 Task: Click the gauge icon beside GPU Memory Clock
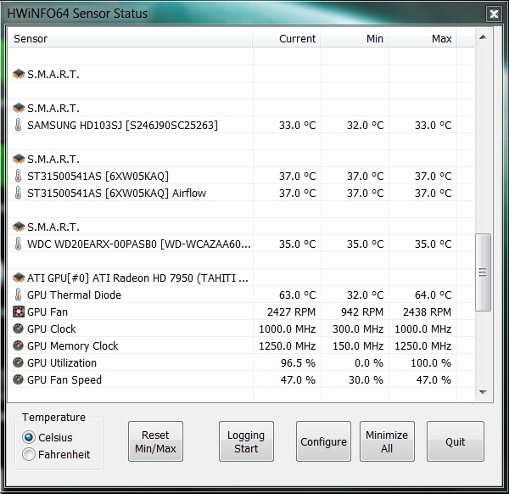point(18,345)
